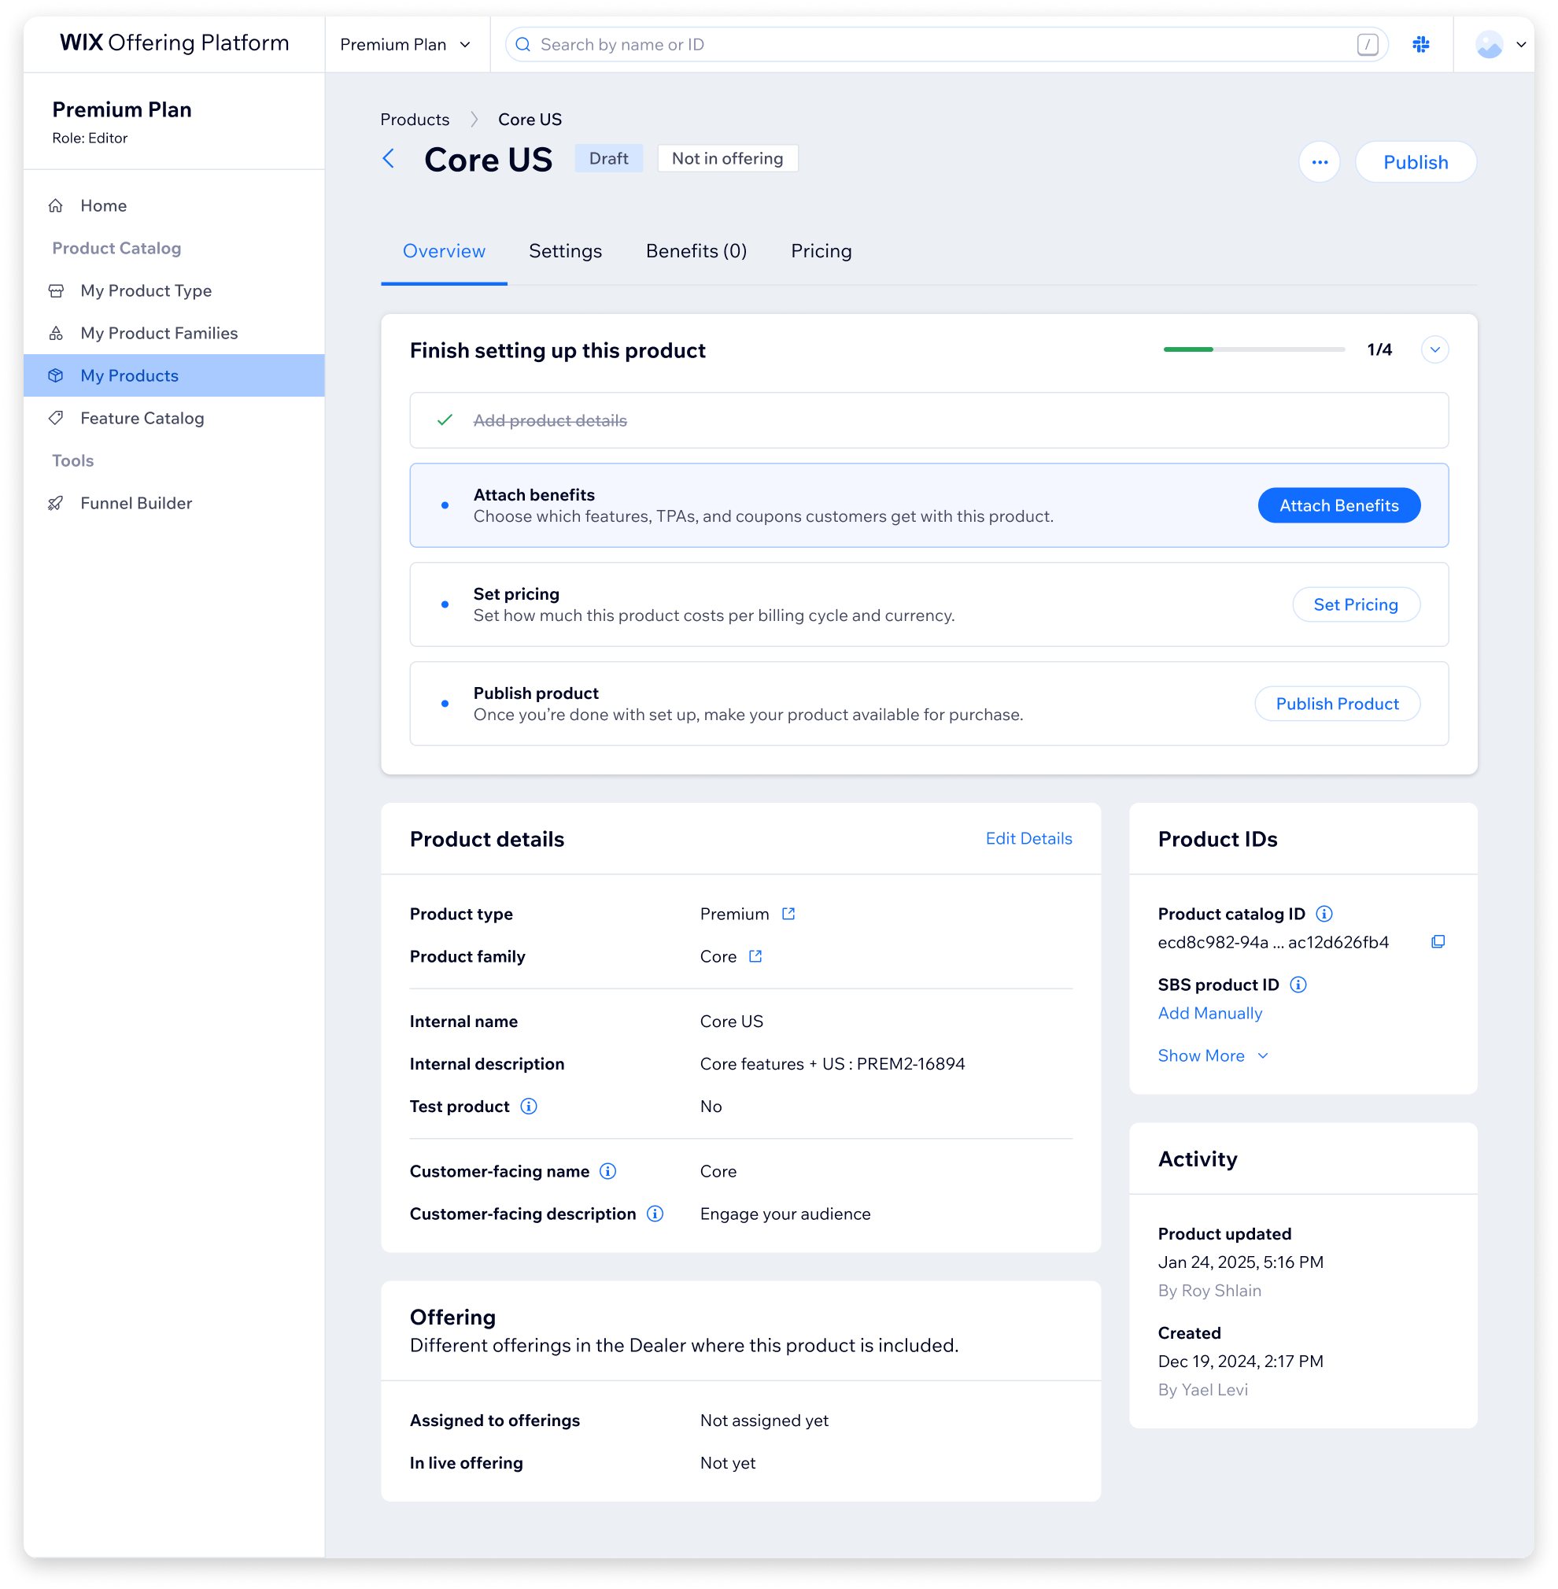Image resolution: width=1558 pixels, height=1589 pixels.
Task: Open the Premium Plan dropdown in header
Action: [406, 44]
